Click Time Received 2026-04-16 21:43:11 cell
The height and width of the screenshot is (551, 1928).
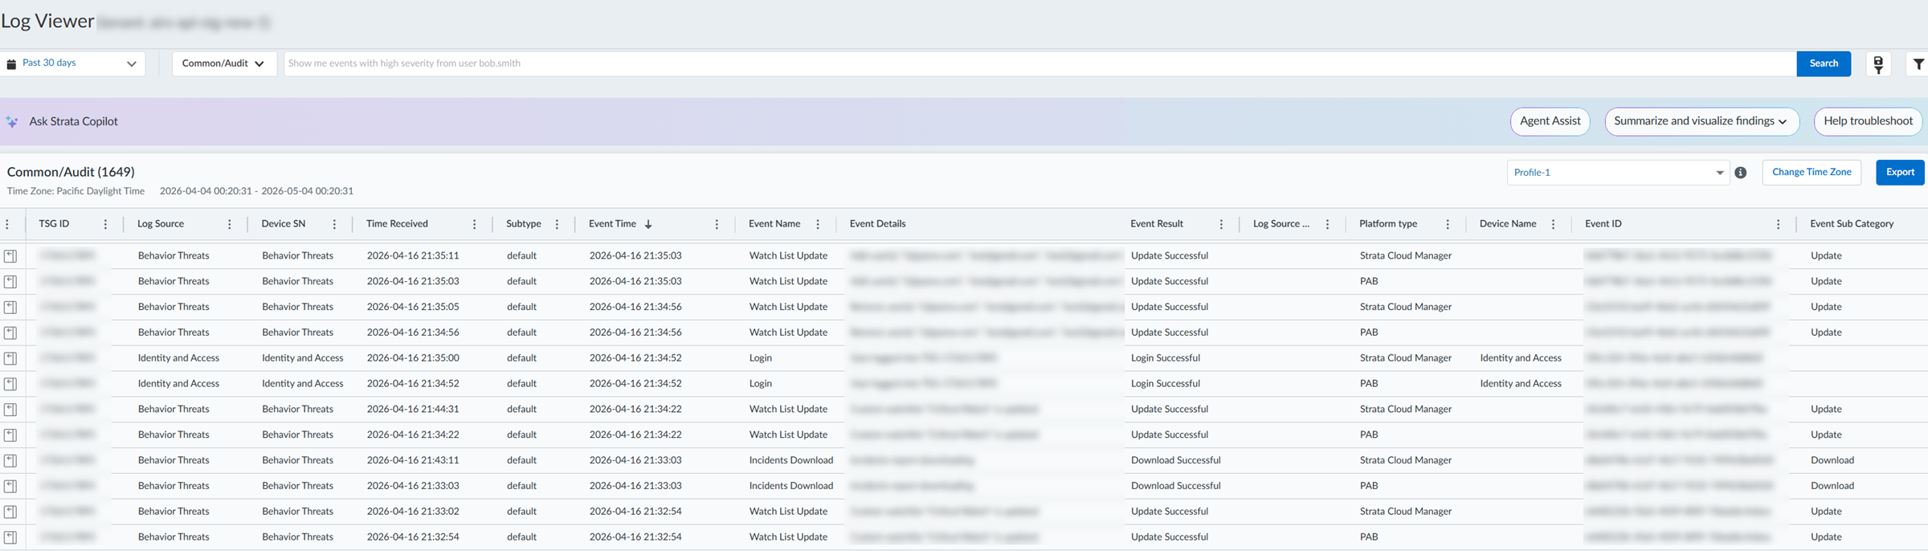pyautogui.click(x=413, y=461)
